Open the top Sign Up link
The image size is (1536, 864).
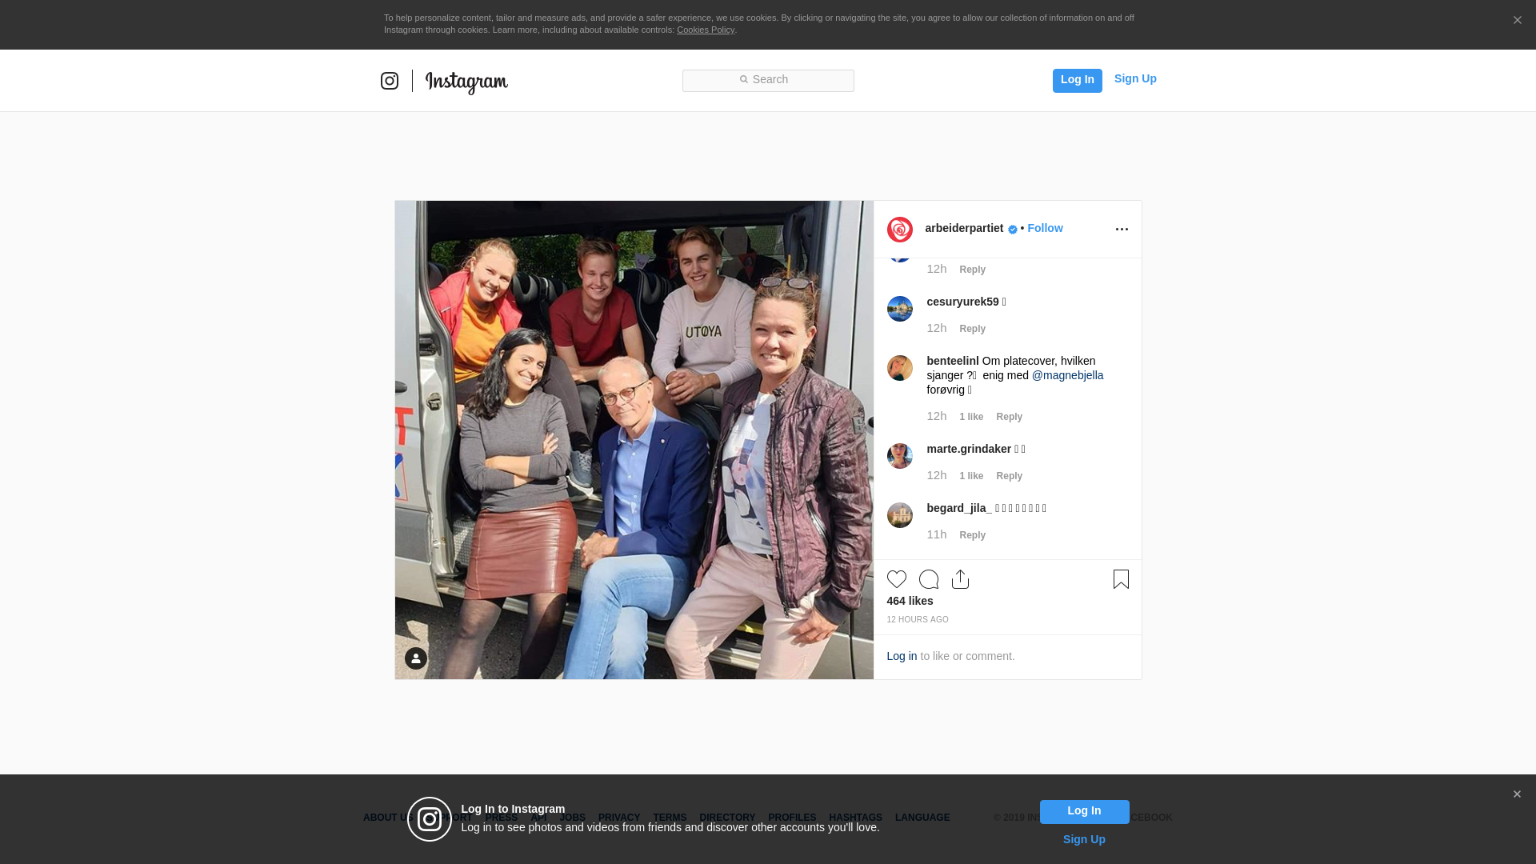pos(1134,78)
